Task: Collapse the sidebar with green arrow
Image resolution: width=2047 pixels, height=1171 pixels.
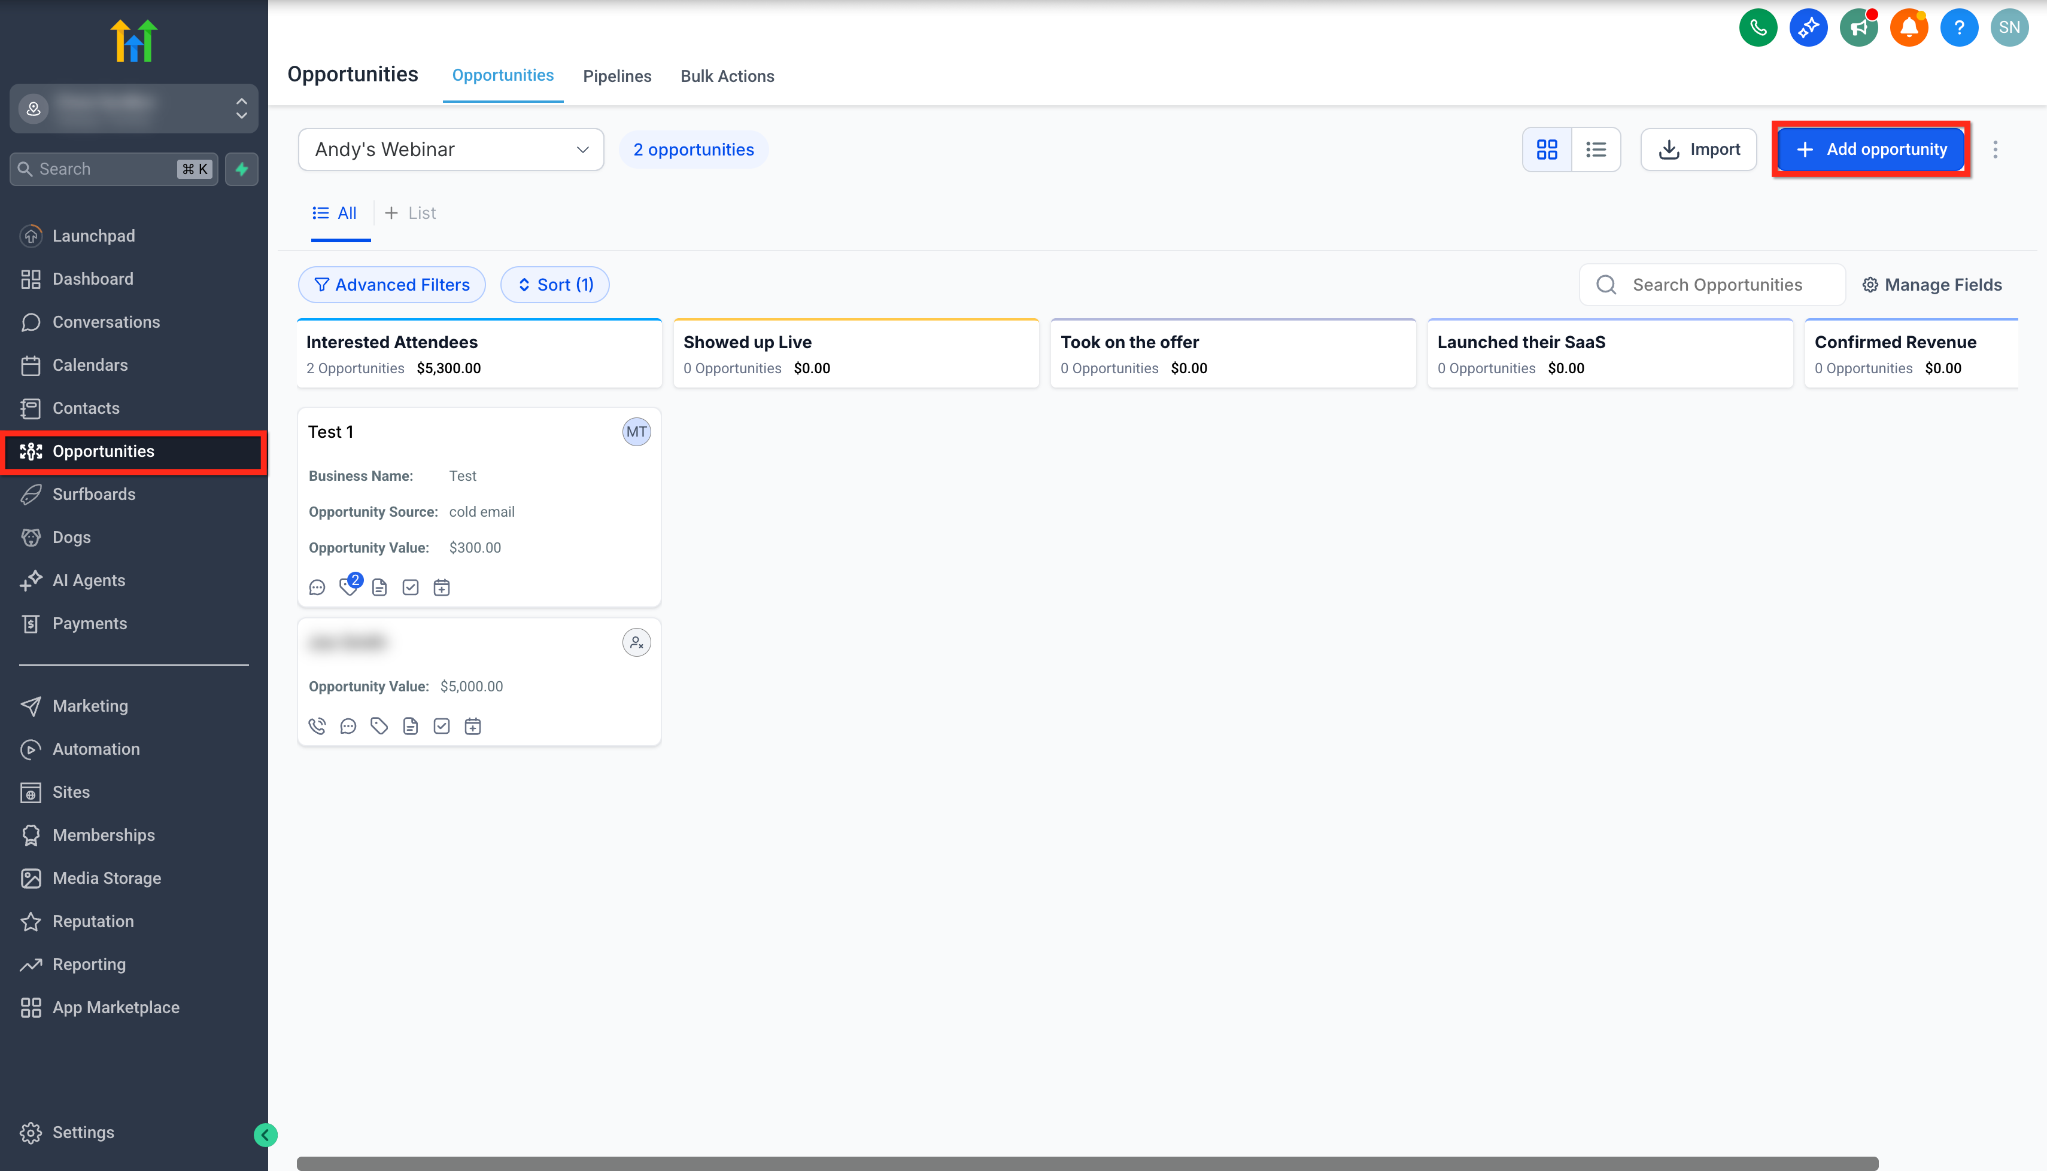Action: click(266, 1135)
